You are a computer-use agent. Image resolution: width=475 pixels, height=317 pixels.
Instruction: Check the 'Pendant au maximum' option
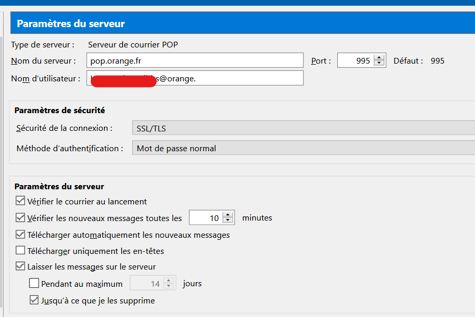(x=34, y=283)
